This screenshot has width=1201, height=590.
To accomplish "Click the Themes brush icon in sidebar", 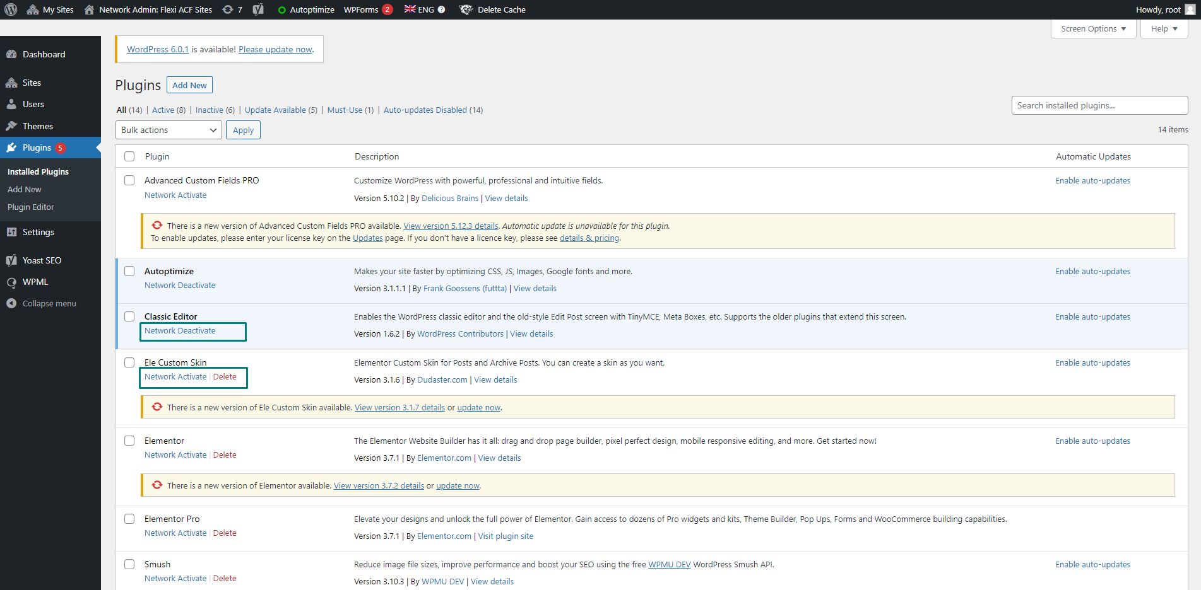I will pyautogui.click(x=11, y=126).
